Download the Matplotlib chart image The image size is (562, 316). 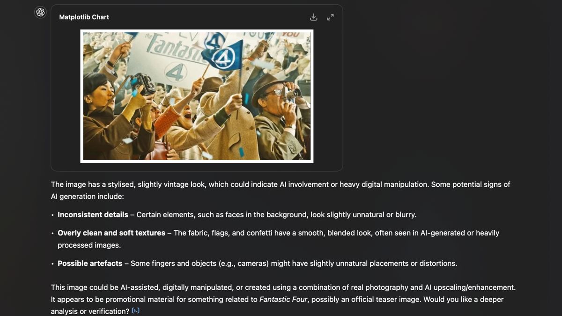point(314,17)
